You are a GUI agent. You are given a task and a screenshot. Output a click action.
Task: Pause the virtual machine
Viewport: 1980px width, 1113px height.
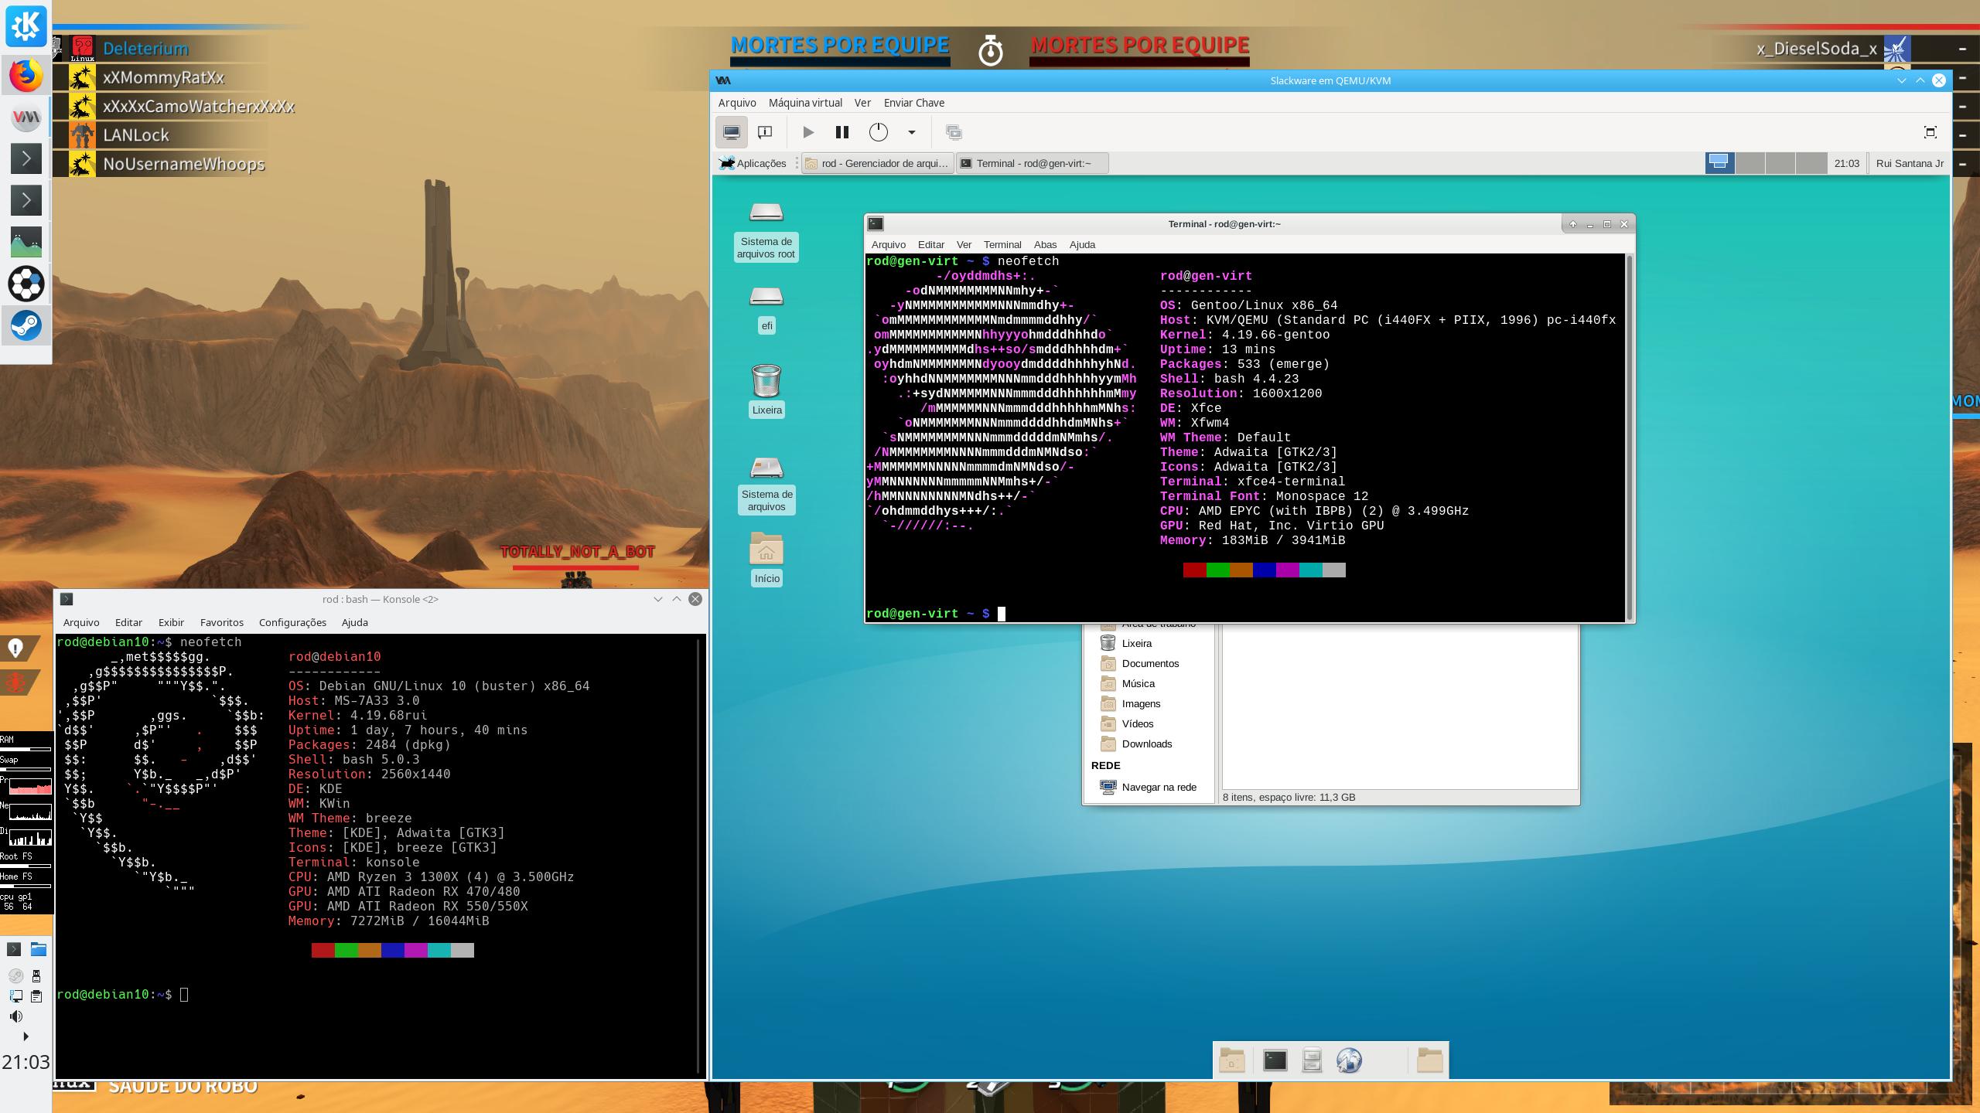coord(842,132)
